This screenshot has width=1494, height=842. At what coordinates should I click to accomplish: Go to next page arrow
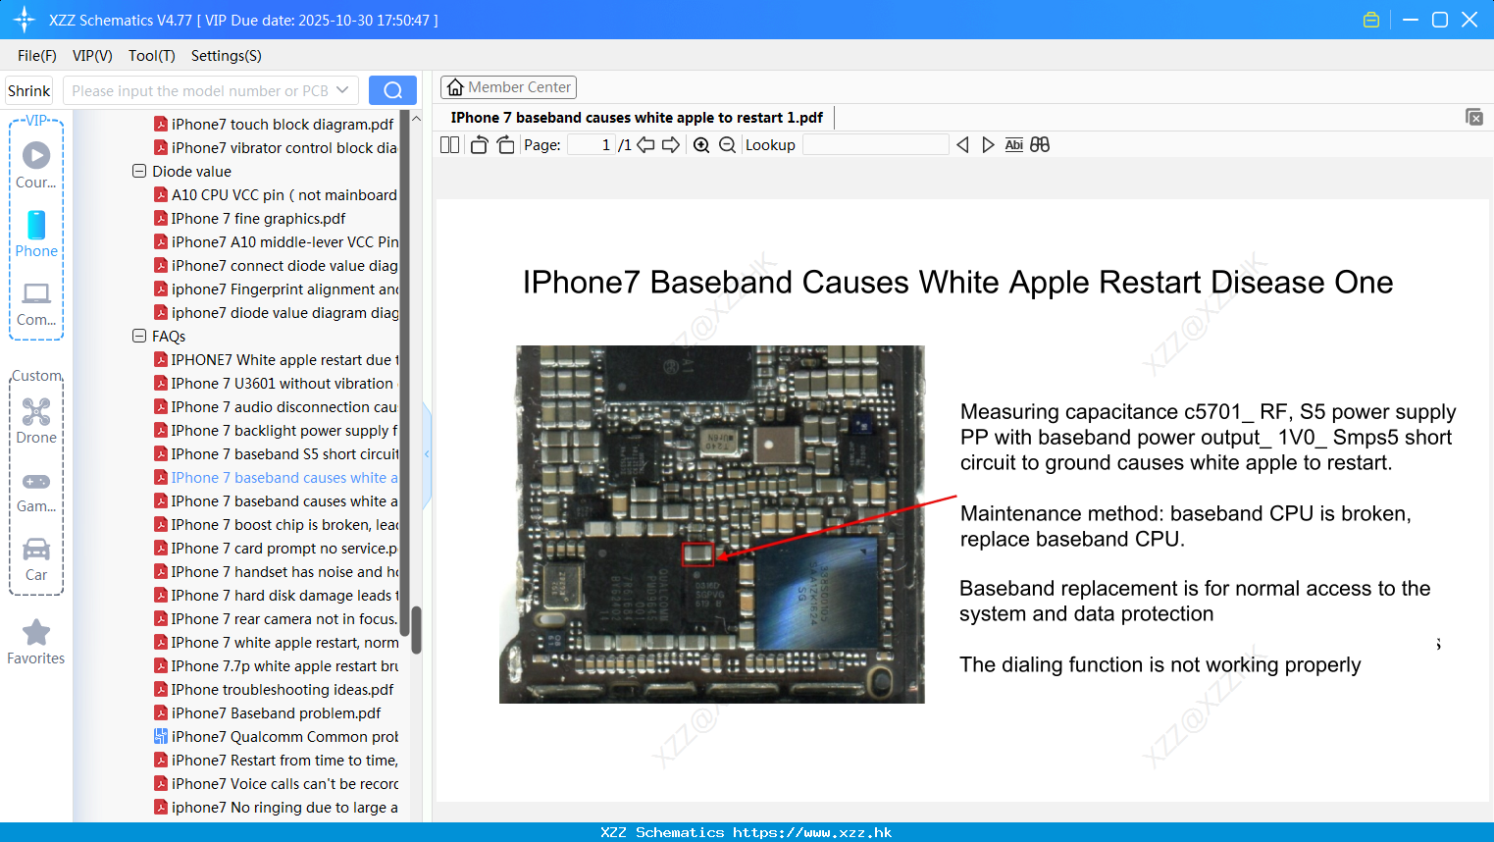pos(671,145)
